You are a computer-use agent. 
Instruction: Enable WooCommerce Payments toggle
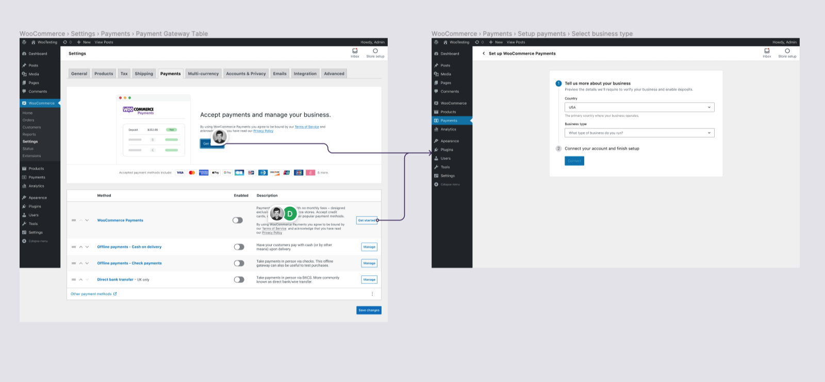pyautogui.click(x=238, y=220)
